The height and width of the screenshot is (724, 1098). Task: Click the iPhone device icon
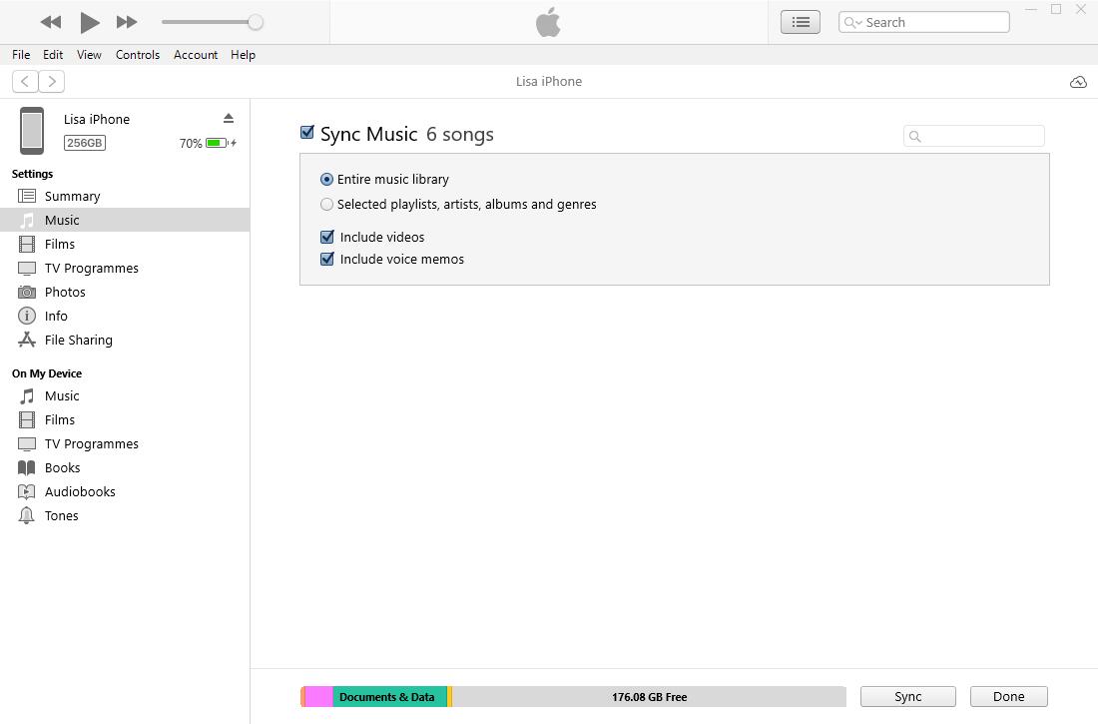click(x=32, y=131)
